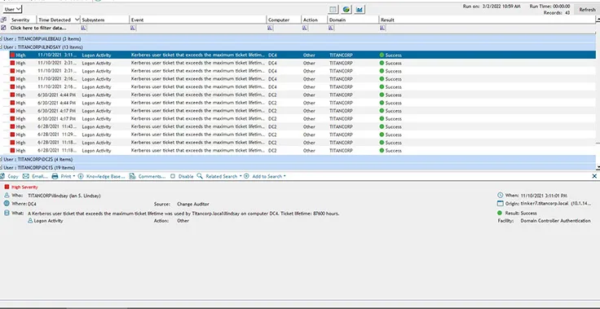The image size is (600, 309).
Task: Open the Print dropdown arrow
Action: coord(73,177)
